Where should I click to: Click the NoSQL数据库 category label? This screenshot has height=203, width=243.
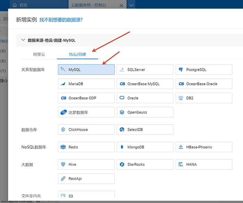point(34,147)
